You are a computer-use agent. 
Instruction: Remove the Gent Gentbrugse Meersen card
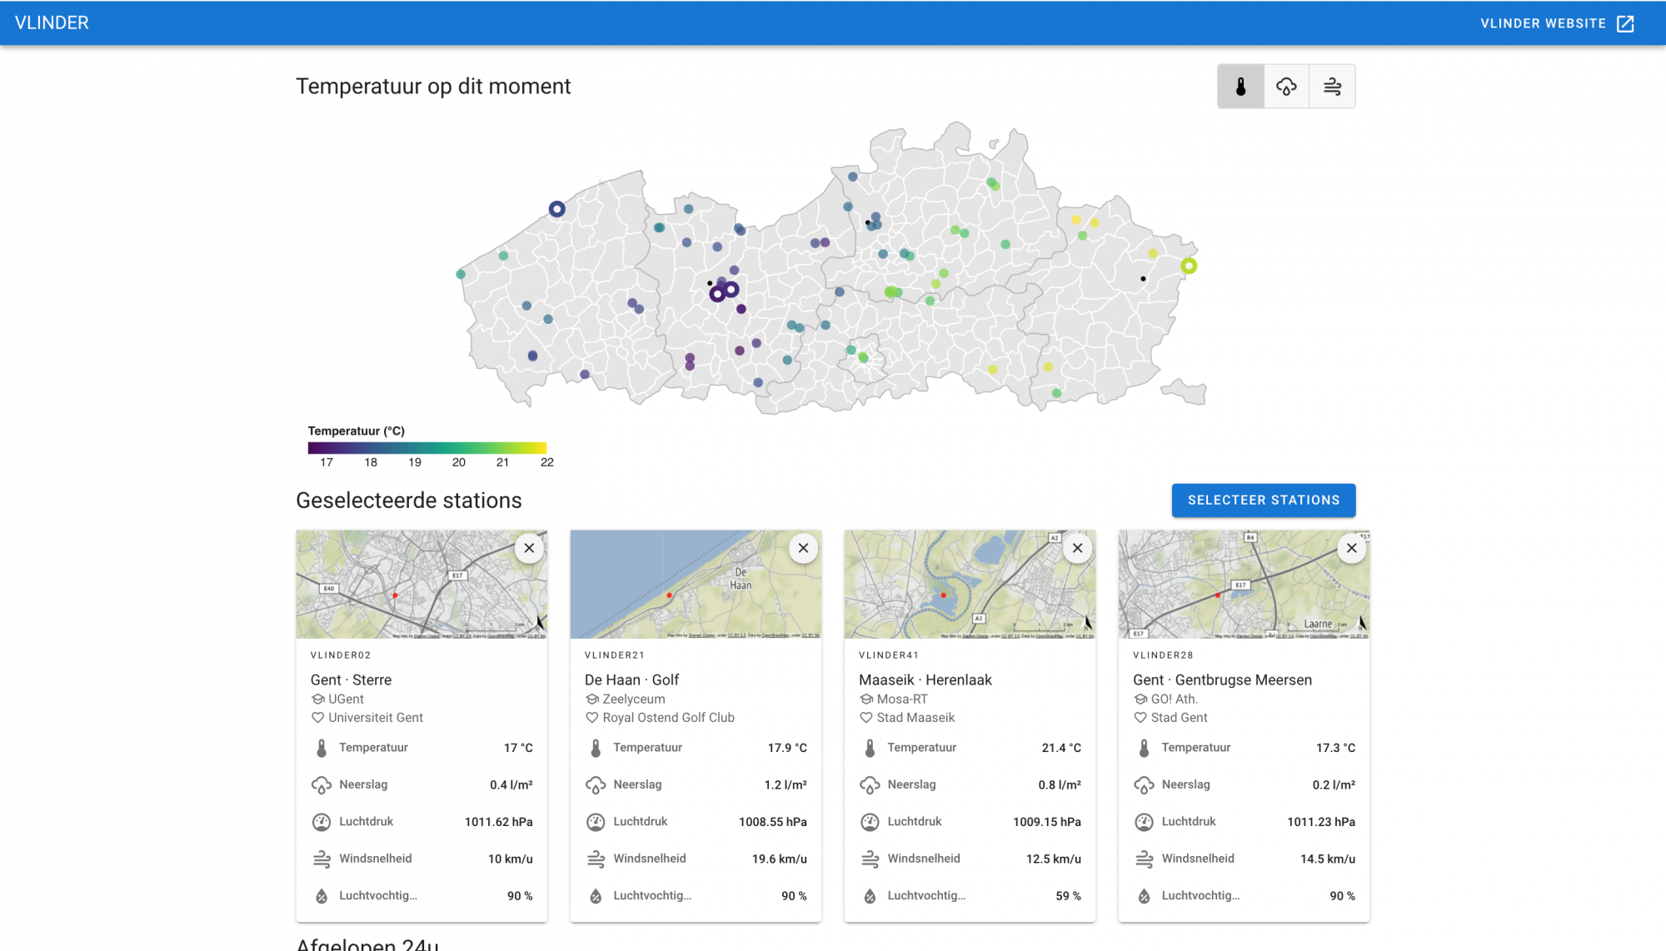1351,548
